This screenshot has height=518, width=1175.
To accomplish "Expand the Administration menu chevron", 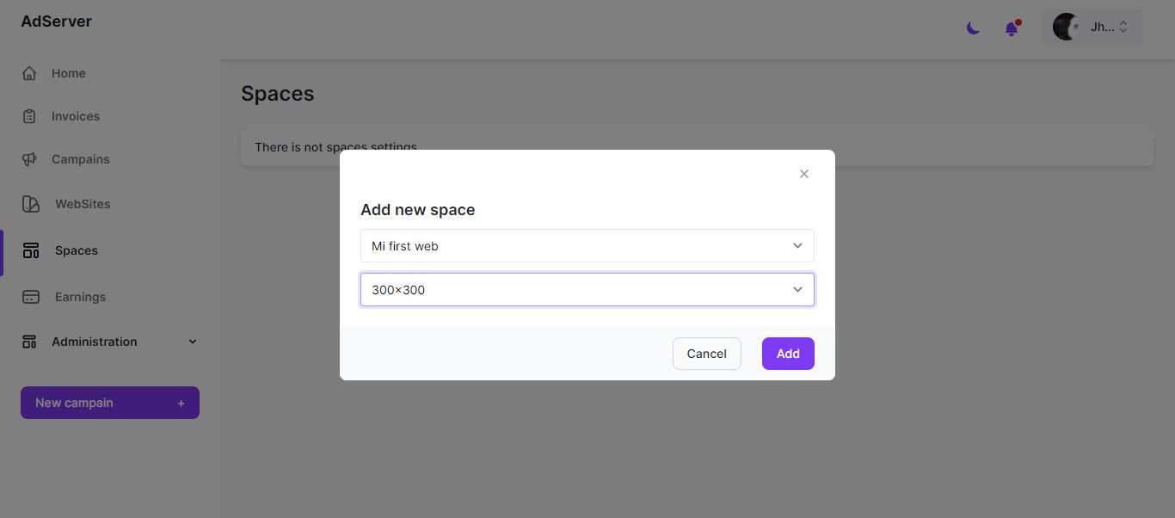I will [x=193, y=342].
